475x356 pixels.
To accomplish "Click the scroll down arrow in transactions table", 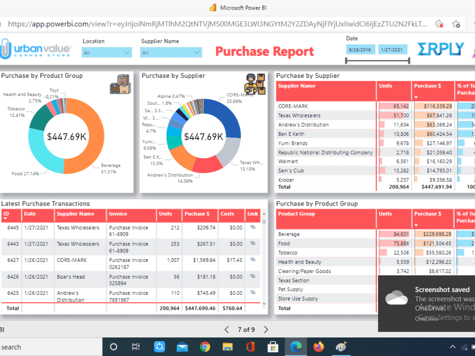I will pos(264,304).
